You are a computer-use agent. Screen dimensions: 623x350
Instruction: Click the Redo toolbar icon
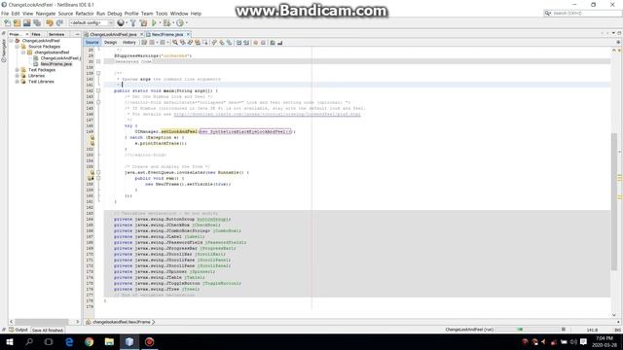(x=59, y=23)
